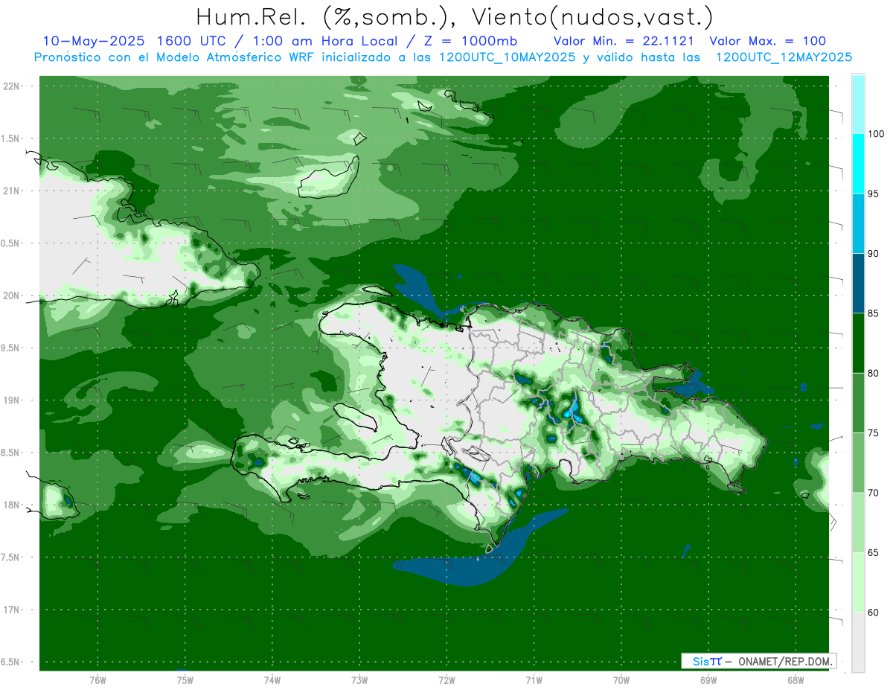The image size is (893, 690).
Task: Click the "76W" longitude label
Action: (x=97, y=680)
